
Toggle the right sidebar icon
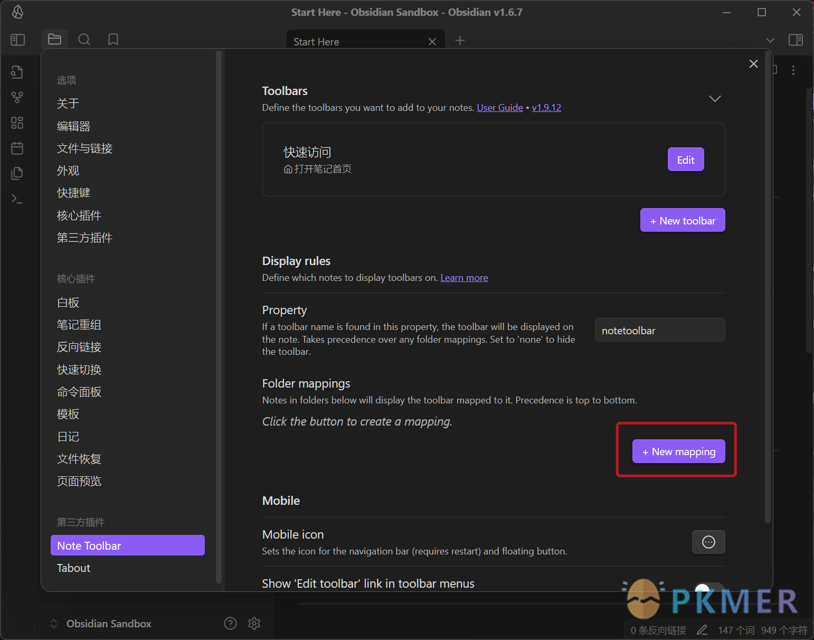pos(796,40)
